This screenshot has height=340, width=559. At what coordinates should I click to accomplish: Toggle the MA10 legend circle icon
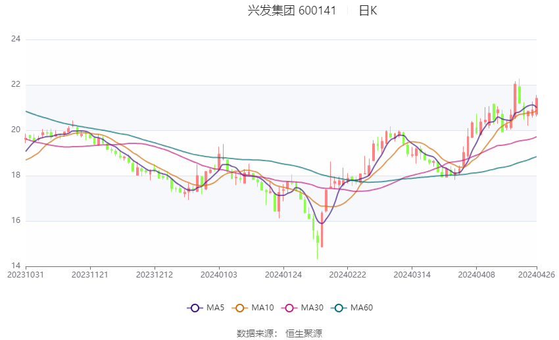point(239,308)
